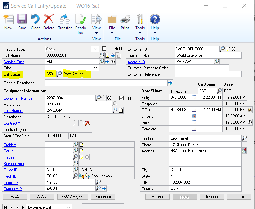
Task: Click the Totals button
Action: (239, 197)
